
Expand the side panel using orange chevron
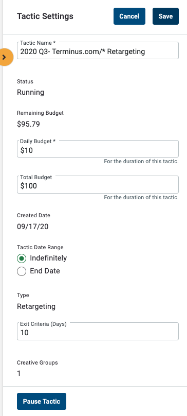coord(5,57)
